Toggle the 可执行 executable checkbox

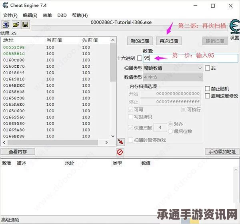[x=183, y=109]
